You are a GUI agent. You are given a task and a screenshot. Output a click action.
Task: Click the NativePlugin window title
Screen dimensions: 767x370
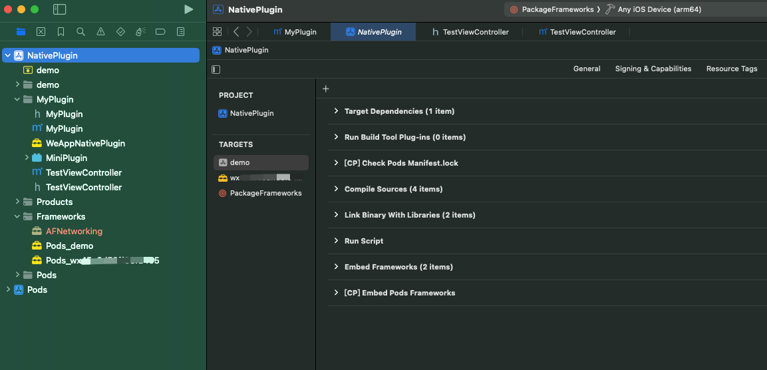(255, 10)
